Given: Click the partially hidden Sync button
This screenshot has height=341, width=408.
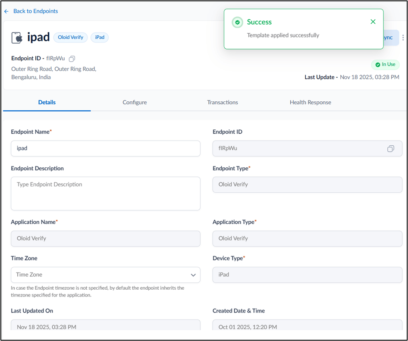Looking at the screenshot, I should click(x=391, y=38).
